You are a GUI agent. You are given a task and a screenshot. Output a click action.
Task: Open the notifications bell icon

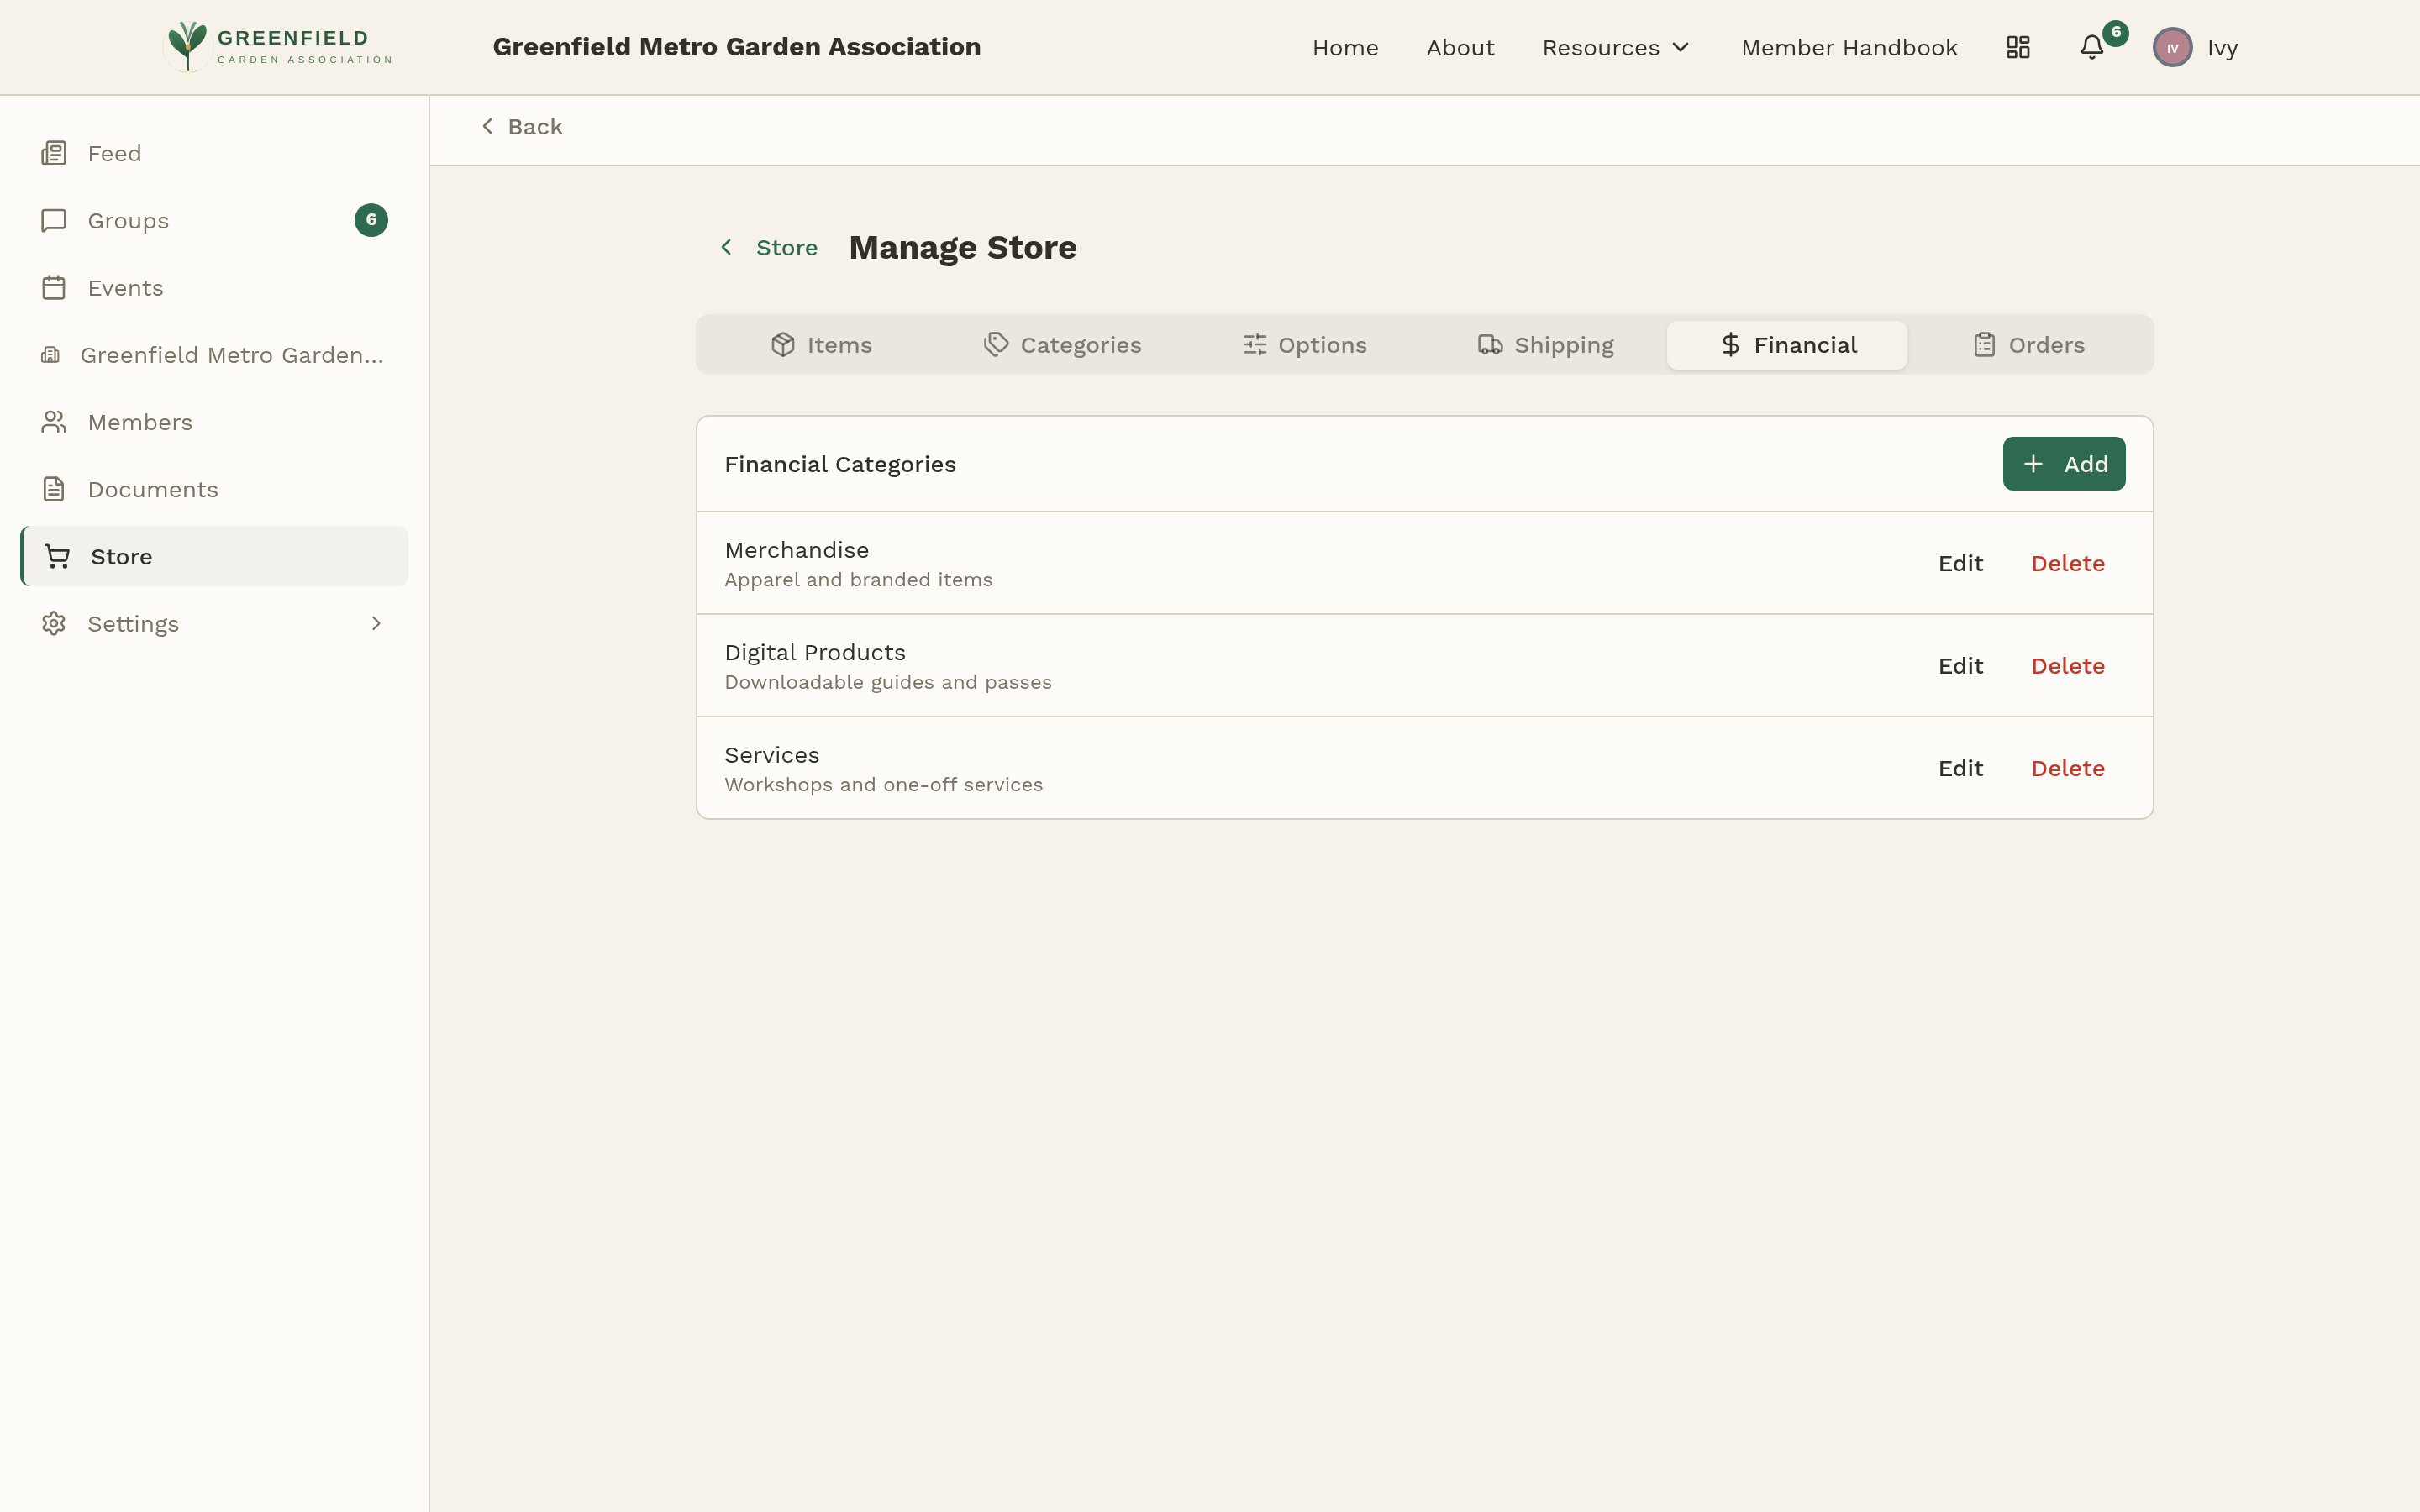click(2091, 47)
